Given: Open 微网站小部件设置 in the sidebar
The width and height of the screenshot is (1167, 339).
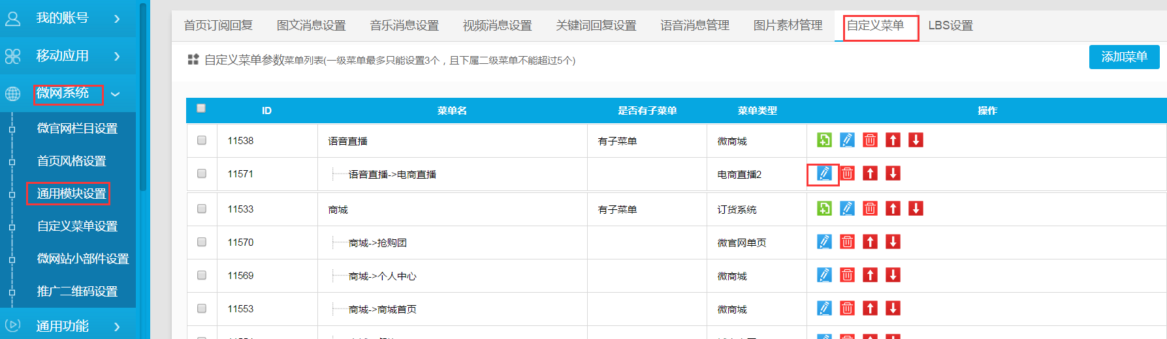Looking at the screenshot, I should [83, 259].
